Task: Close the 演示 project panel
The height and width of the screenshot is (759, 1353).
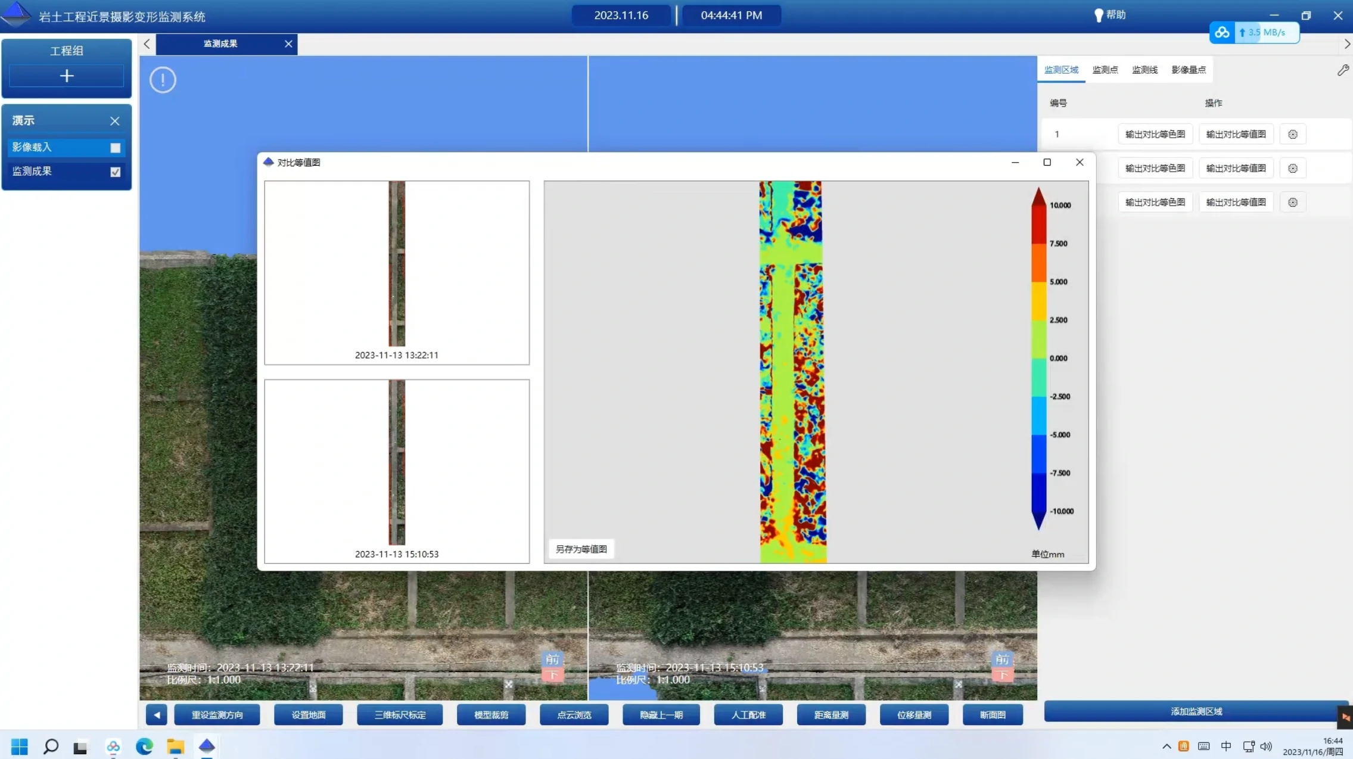Action: point(115,121)
